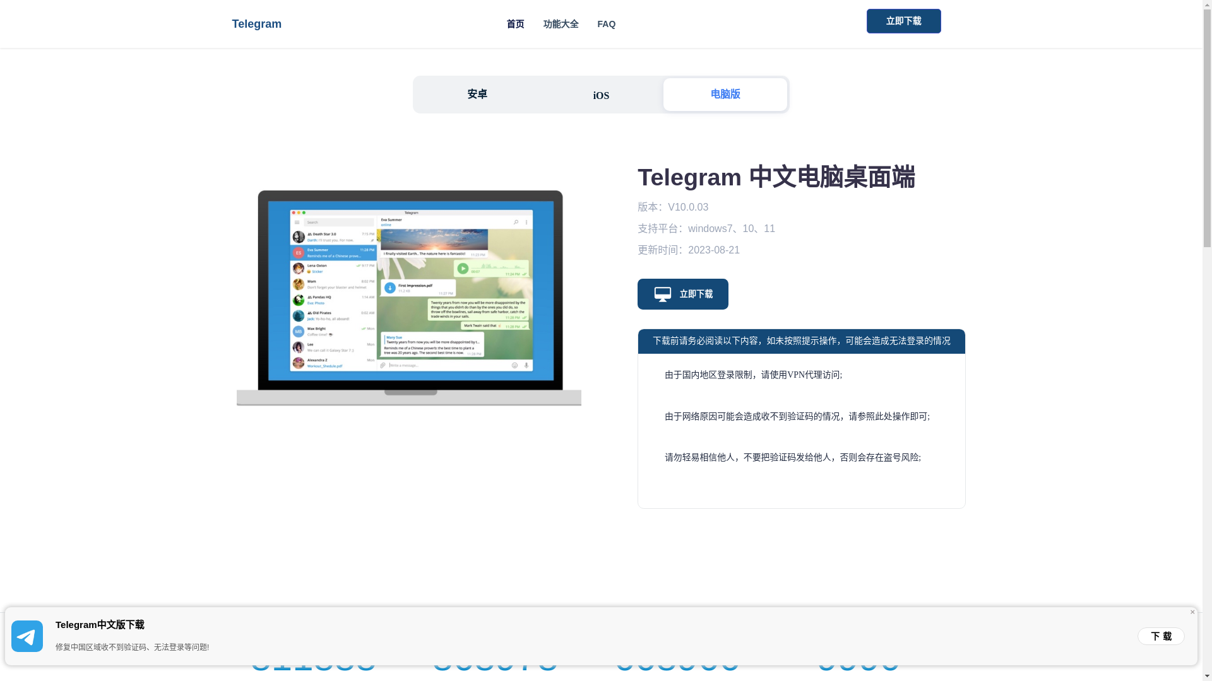Viewport: 1212px width, 681px height.
Task: Close the bottom download banner
Action: click(x=1192, y=612)
